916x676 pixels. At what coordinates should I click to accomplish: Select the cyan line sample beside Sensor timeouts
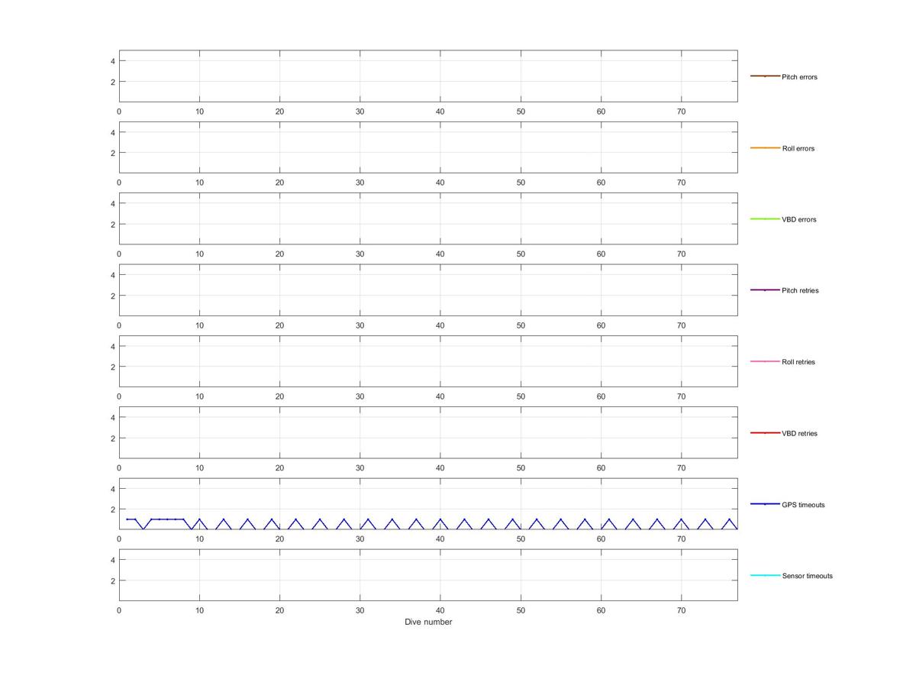[765, 575]
